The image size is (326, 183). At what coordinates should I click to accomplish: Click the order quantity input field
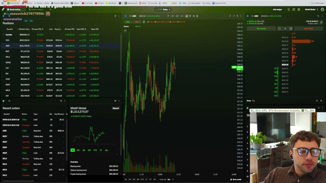(x=285, y=28)
